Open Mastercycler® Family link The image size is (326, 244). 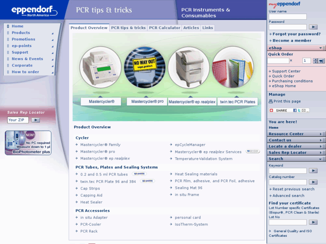pos(100,145)
